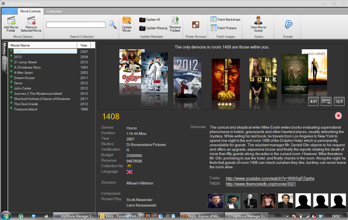The width and height of the screenshot is (348, 220).
Task: Open the themoviedb.org TMDB link
Action: click(261, 184)
